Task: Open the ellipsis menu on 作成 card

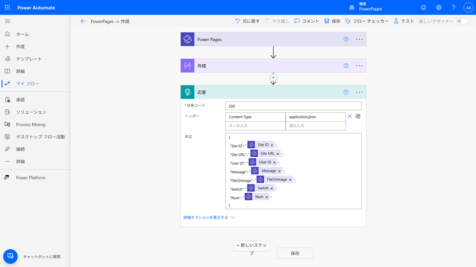Action: pyautogui.click(x=359, y=66)
